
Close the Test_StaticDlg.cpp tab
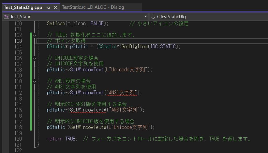[x=55, y=7]
